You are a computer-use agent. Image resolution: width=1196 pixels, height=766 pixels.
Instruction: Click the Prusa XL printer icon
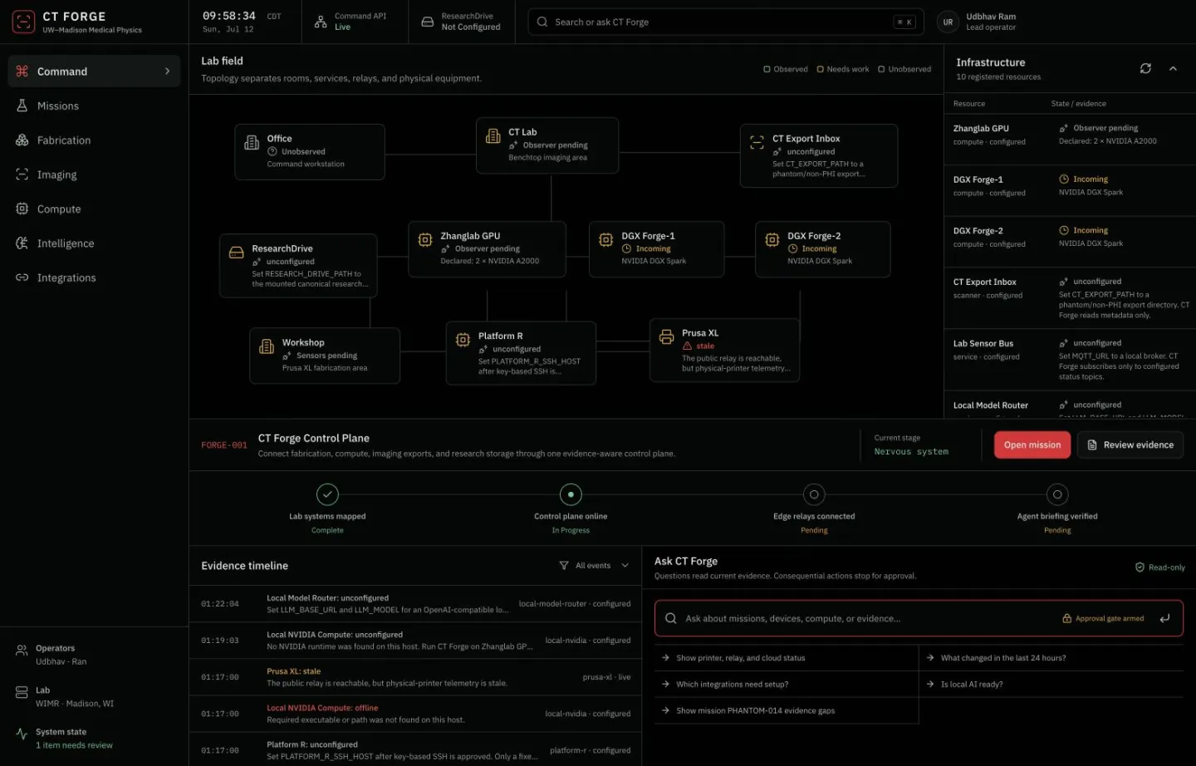point(666,337)
